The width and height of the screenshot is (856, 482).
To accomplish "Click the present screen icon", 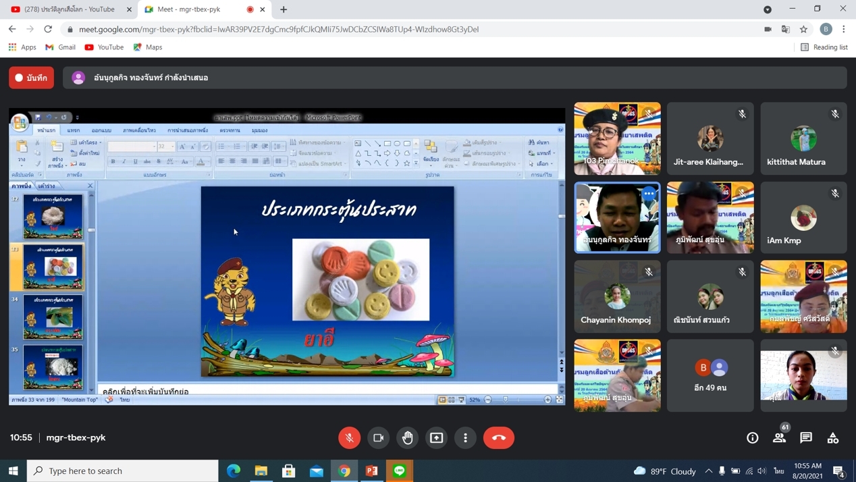I will click(x=437, y=437).
